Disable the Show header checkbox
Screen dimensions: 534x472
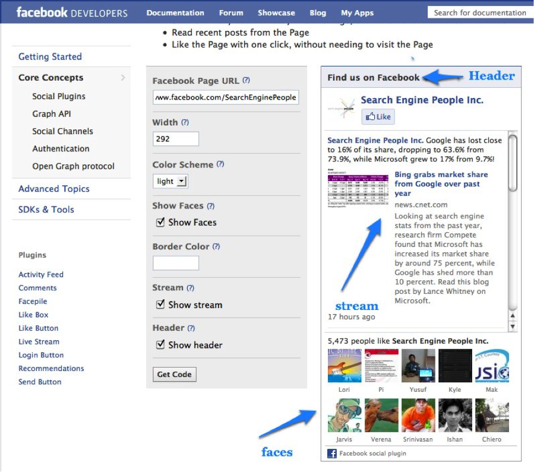160,345
